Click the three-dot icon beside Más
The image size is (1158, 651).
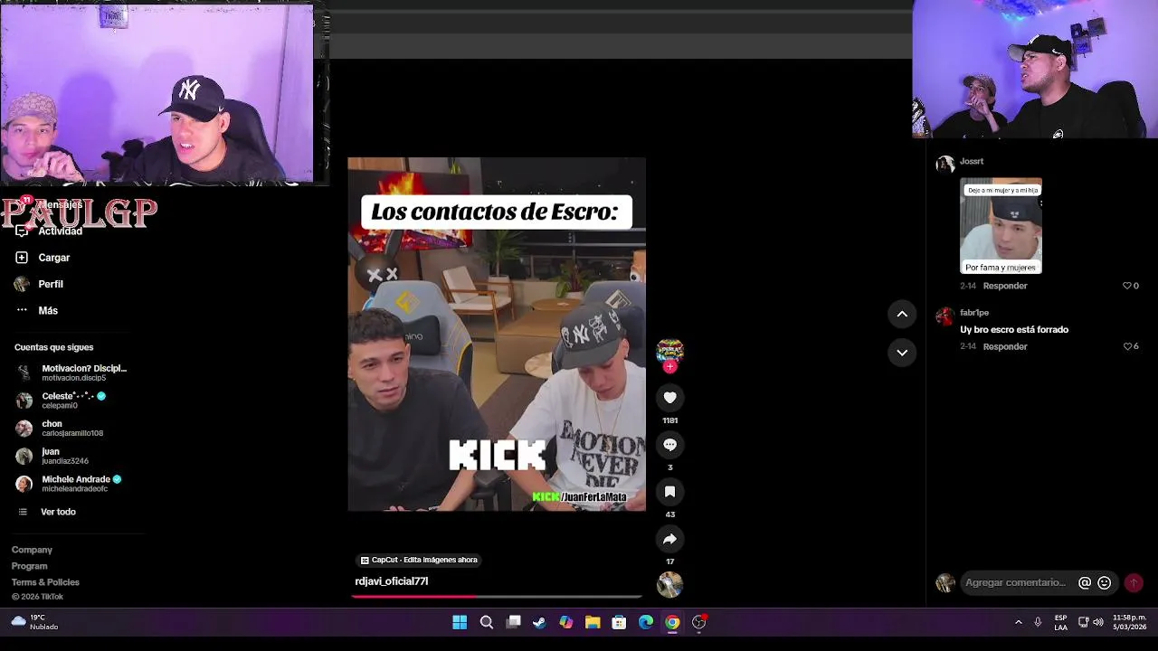[22, 310]
